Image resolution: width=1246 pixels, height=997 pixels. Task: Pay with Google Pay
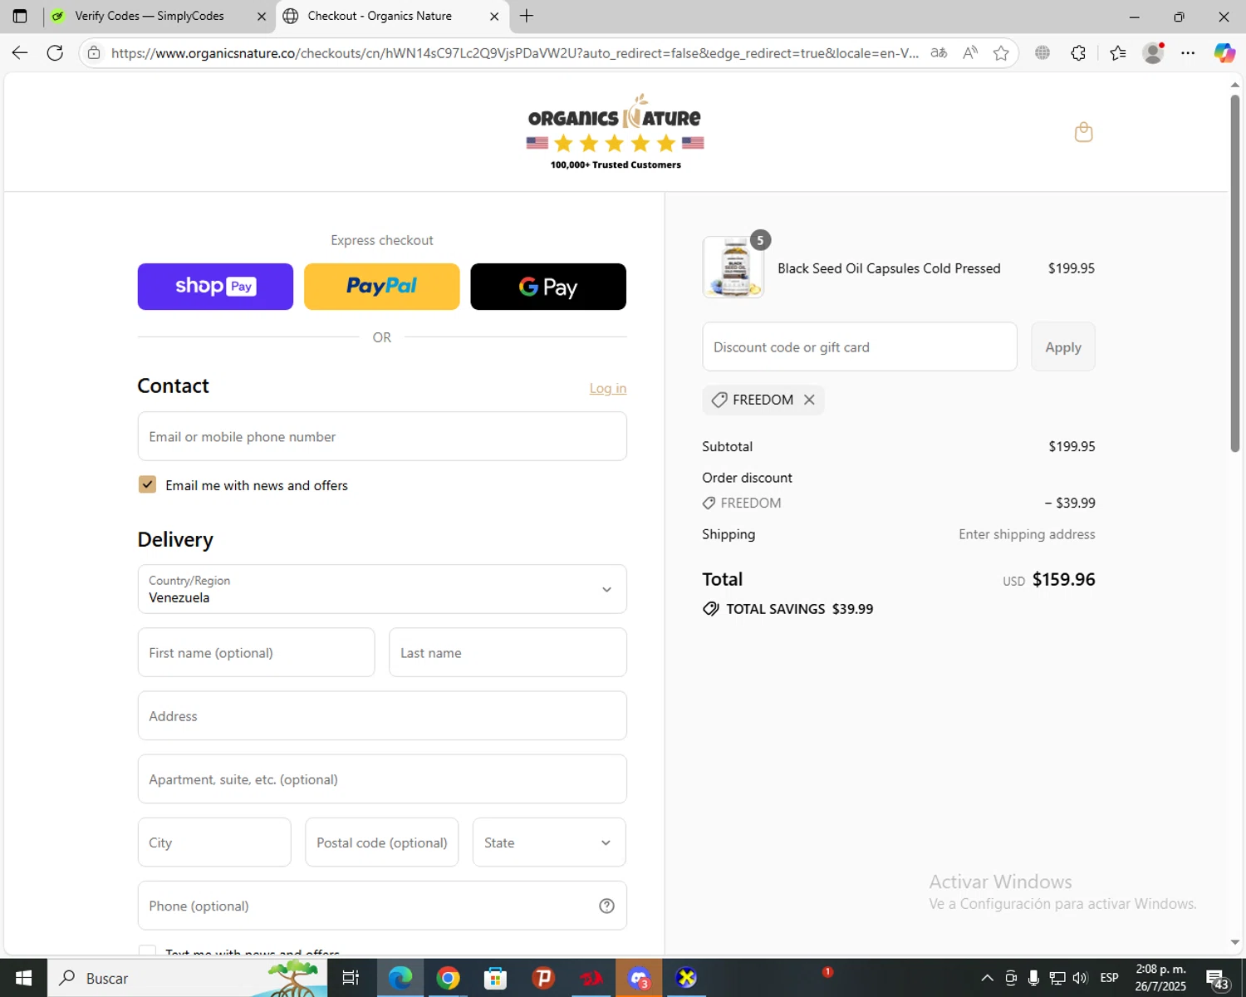point(548,287)
